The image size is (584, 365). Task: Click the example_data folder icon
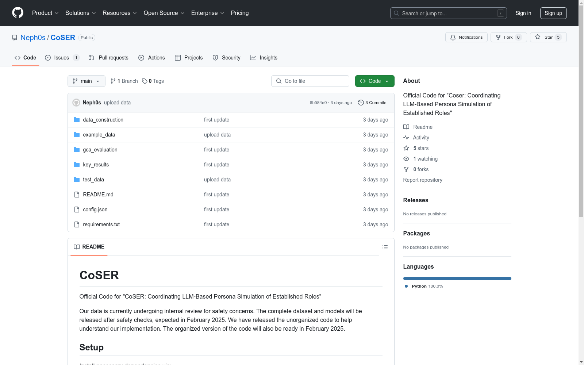click(77, 135)
